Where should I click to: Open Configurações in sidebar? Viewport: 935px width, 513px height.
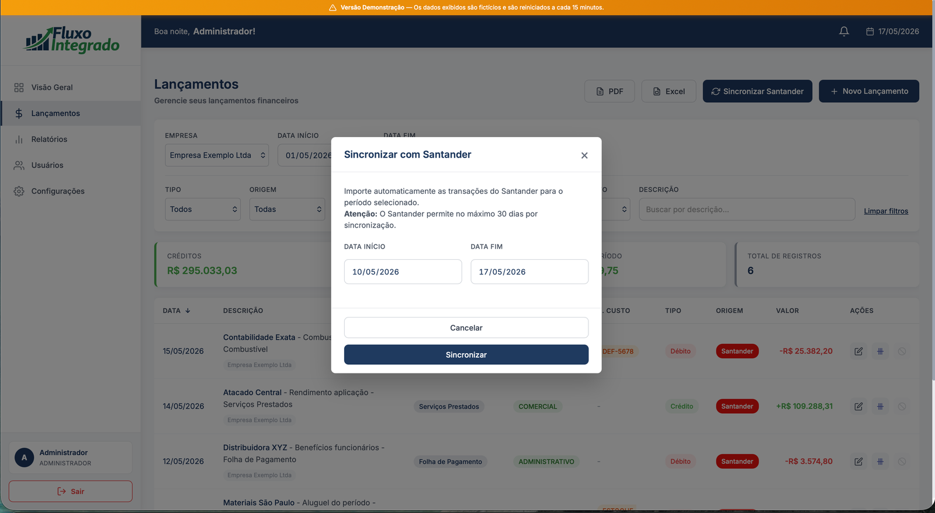pos(71,191)
